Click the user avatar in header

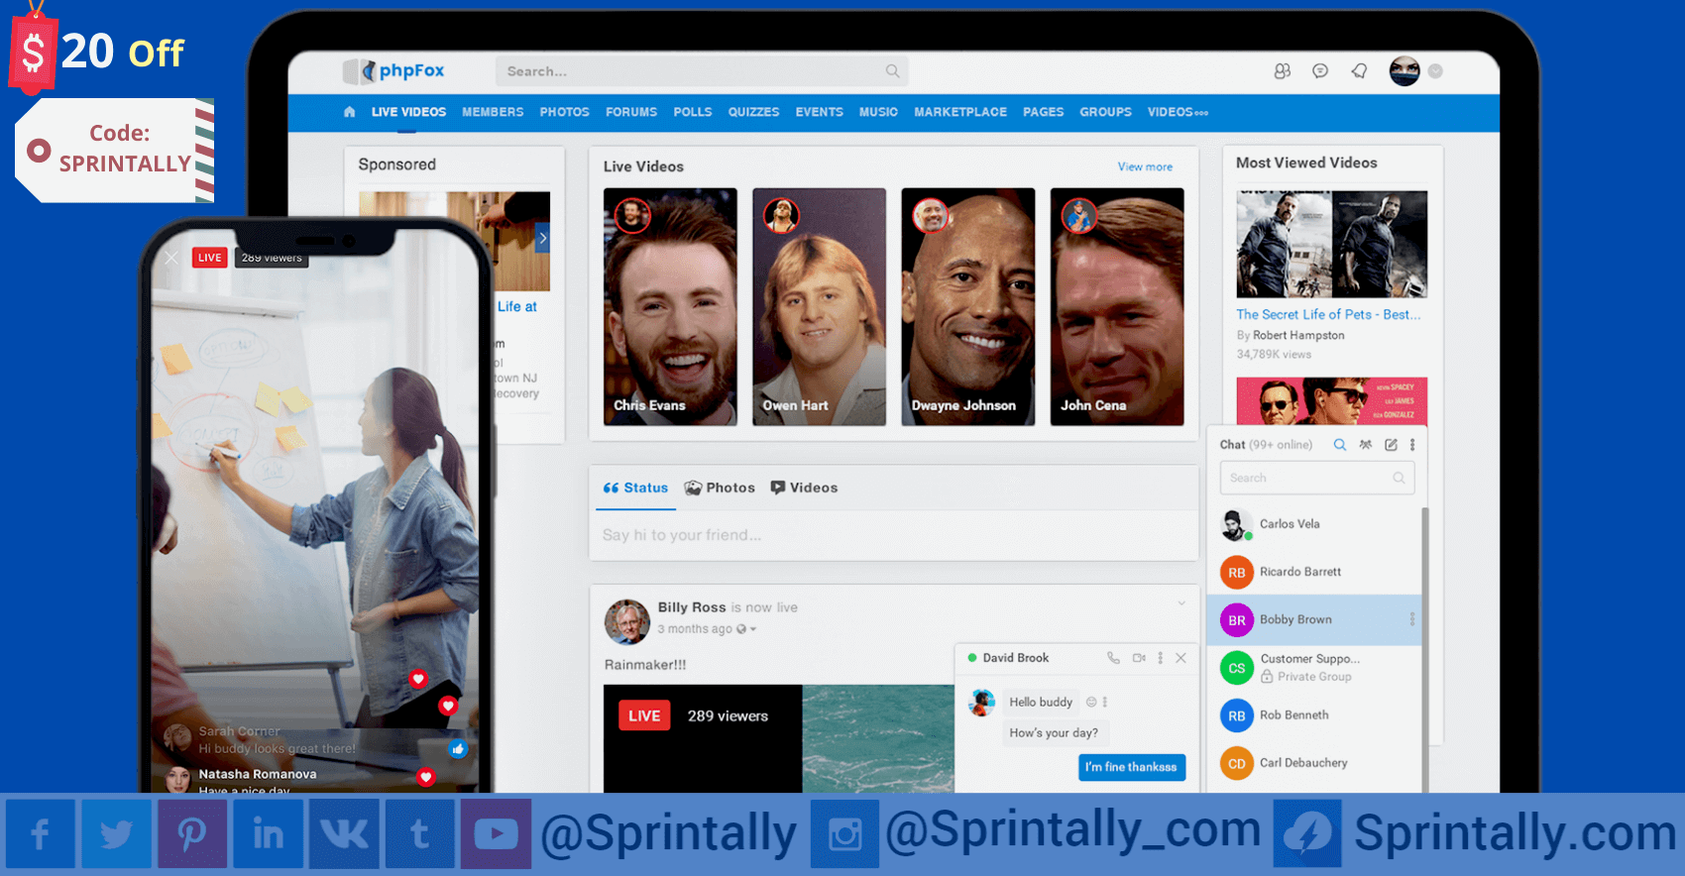[1404, 71]
